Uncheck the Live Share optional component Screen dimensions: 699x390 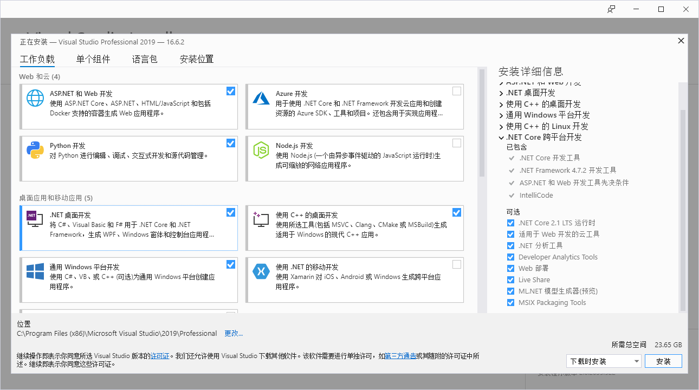(510, 280)
